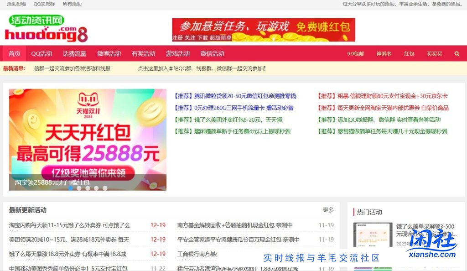Image resolution: width=467 pixels, height=271 pixels.
Task: Open the 天猫双11 红包 carousel banner
Action: coord(87,137)
